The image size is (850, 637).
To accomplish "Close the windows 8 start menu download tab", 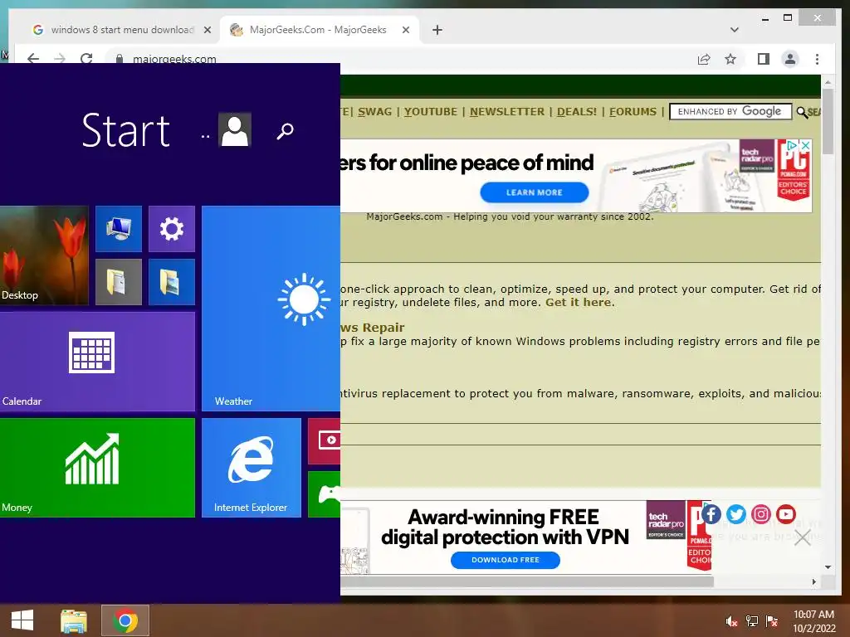I will (207, 30).
